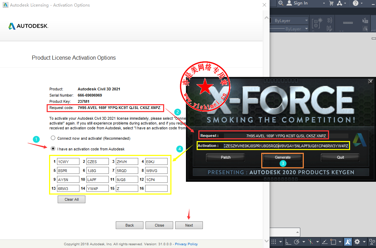Open the Object Snap dropdown arrow
Image resolution: width=376 pixels, height=248 pixels.
point(340,242)
